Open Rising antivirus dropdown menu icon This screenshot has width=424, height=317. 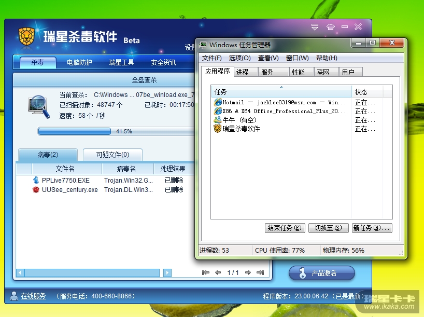pos(315,27)
